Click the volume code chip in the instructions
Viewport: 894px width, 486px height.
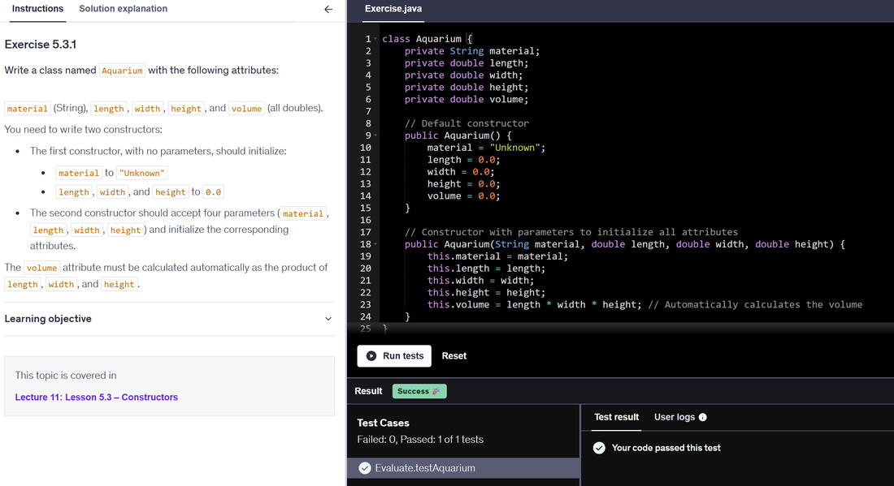[x=247, y=108]
